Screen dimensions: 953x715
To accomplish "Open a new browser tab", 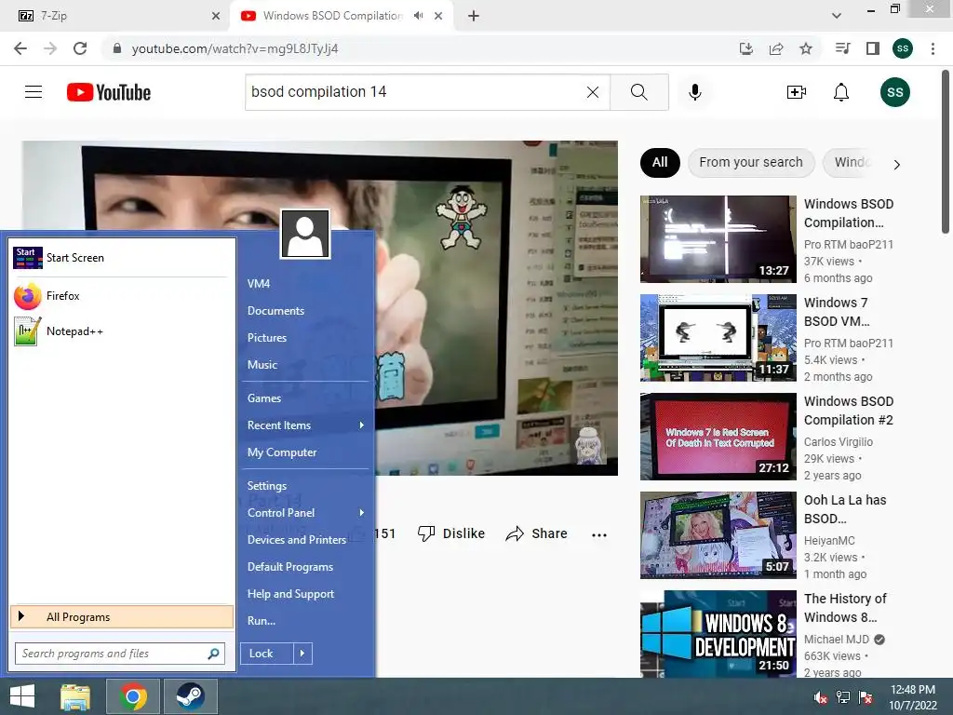I will pos(474,16).
